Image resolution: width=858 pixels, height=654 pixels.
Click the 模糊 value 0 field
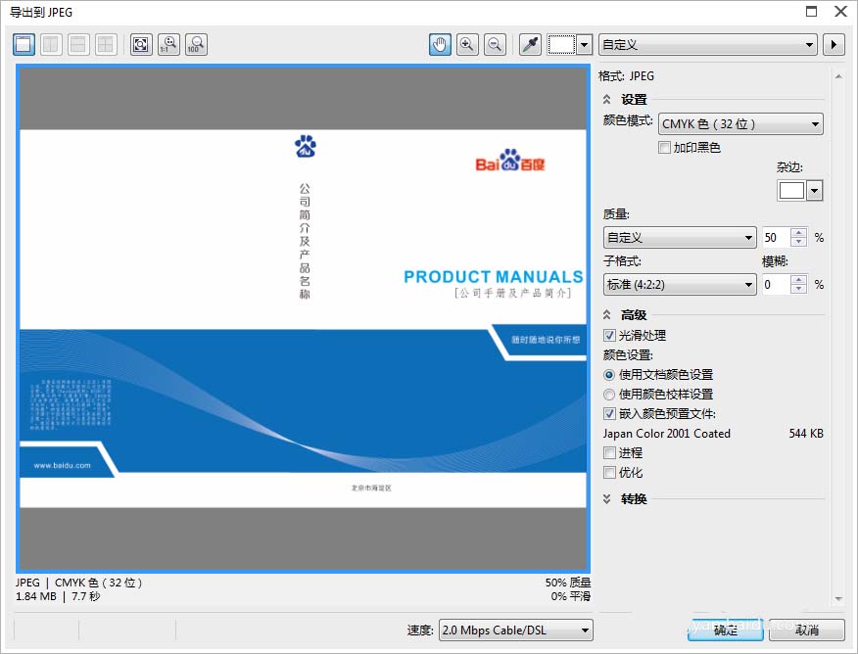point(776,285)
